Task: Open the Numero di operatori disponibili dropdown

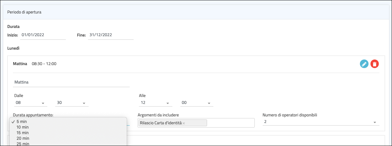Action: coord(321,122)
